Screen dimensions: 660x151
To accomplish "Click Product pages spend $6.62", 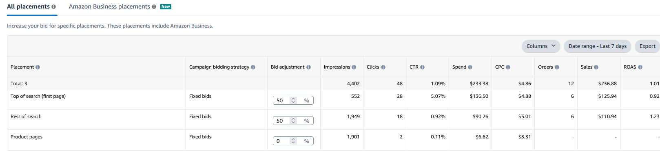I will point(482,137).
